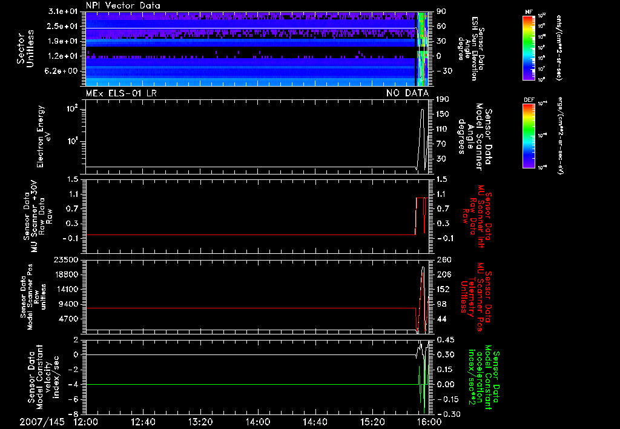Click the '9400' scanner position tick

[x=69, y=304]
